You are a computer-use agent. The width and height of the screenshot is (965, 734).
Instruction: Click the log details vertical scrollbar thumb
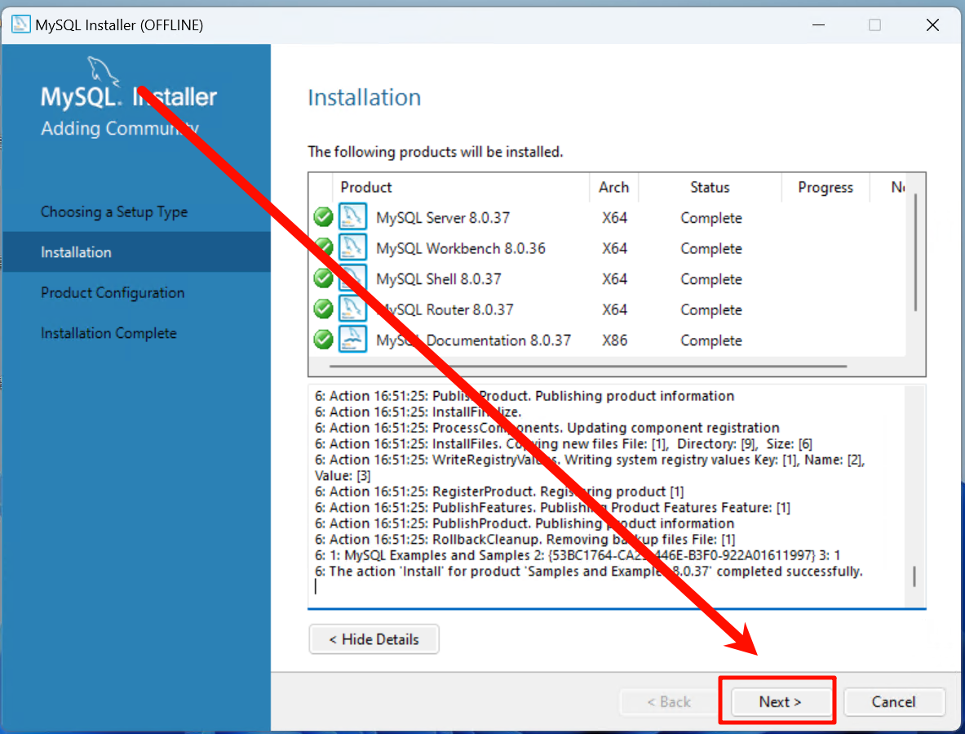click(x=914, y=577)
